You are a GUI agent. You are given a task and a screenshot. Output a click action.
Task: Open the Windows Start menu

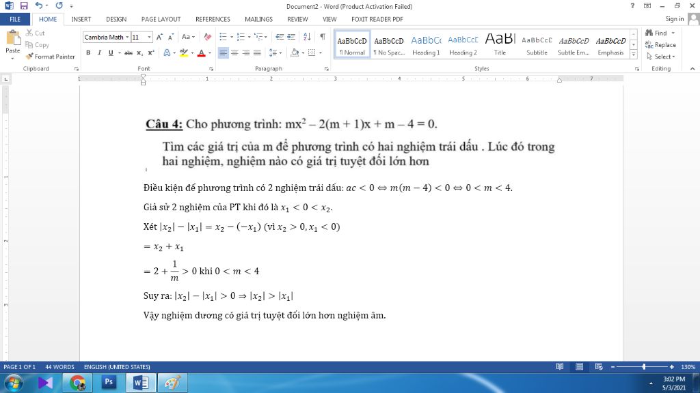coord(14,383)
